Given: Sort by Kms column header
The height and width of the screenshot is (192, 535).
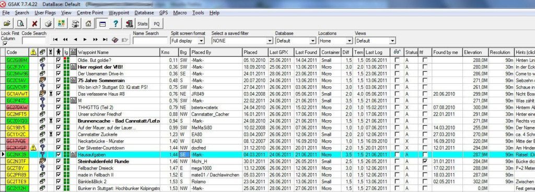Looking at the screenshot, I should click(x=169, y=53).
